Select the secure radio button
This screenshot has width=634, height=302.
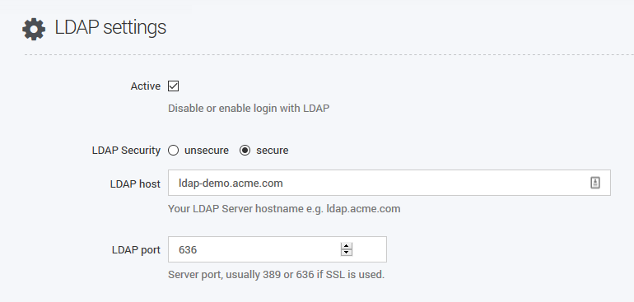245,151
